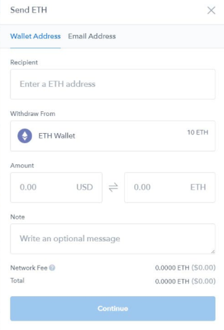
Task: Switch to the Wallet Address tab
Action: [x=35, y=36]
